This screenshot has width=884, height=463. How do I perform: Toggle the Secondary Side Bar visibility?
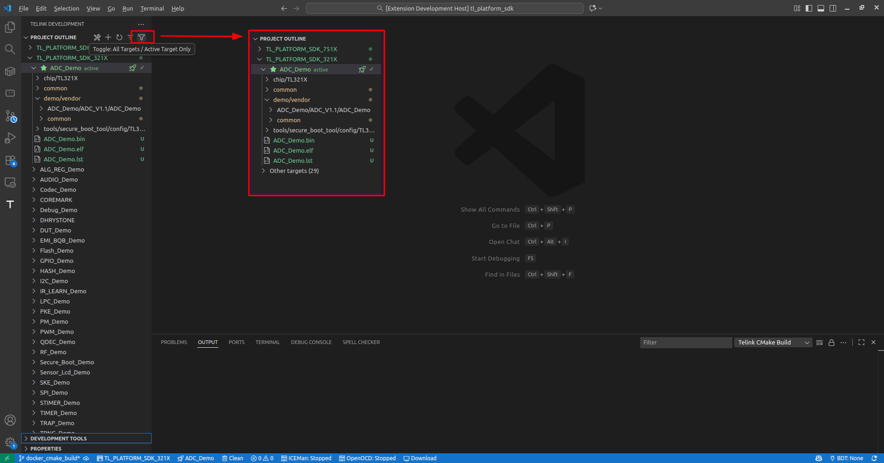(833, 8)
